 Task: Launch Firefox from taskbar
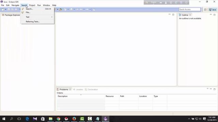(74, 119)
